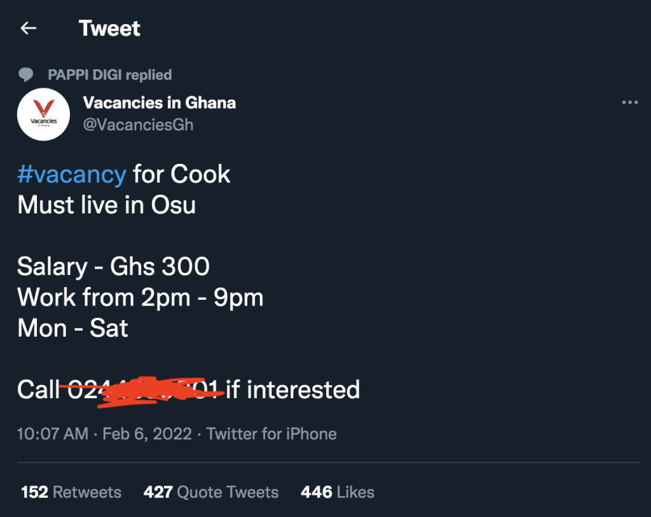Open the #vacancy hashtag
The image size is (651, 517).
point(71,173)
